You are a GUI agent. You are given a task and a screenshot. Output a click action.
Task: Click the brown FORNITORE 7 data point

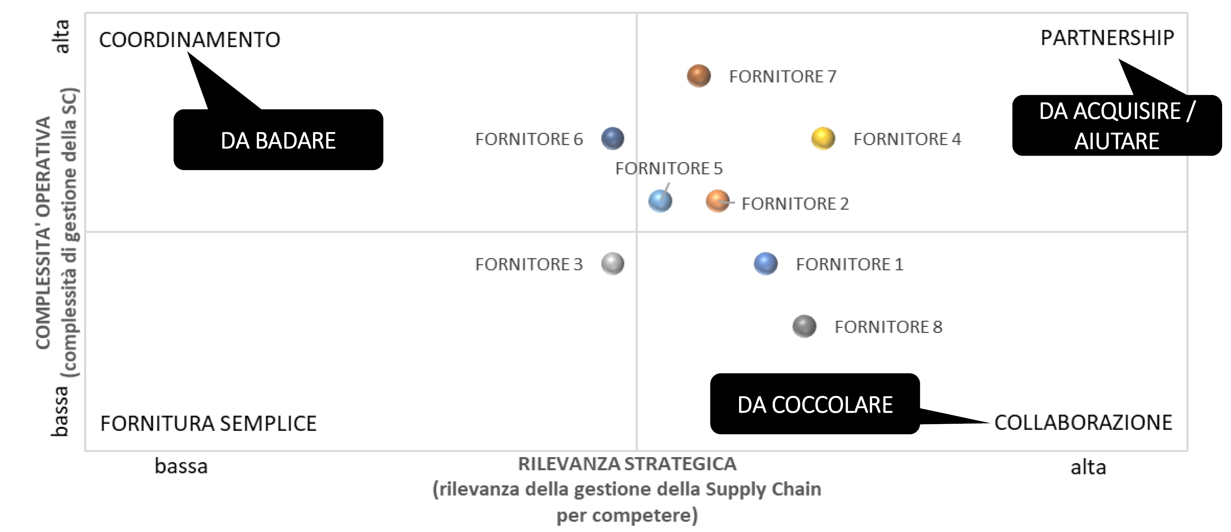click(699, 76)
